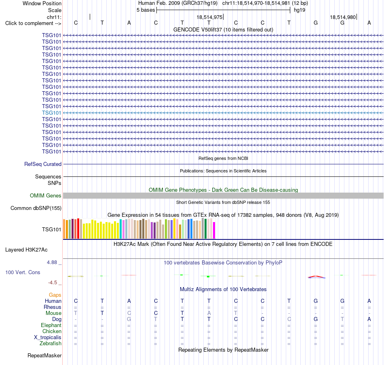Image resolution: width=384 pixels, height=365 pixels.
Task: Select the Layered H3K27Ac track label
Action: [26, 250]
